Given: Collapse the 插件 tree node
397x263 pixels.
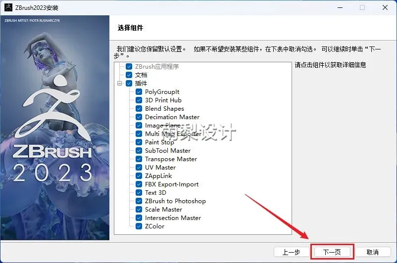Looking at the screenshot, I should 119,83.
